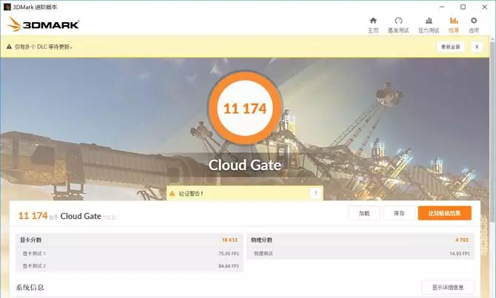
Task: Minimize the 3DMark window
Action: [442, 7]
